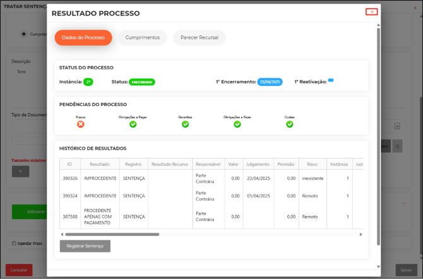Click the Cancelar button
Screen dimensions: 423x279
19,270
